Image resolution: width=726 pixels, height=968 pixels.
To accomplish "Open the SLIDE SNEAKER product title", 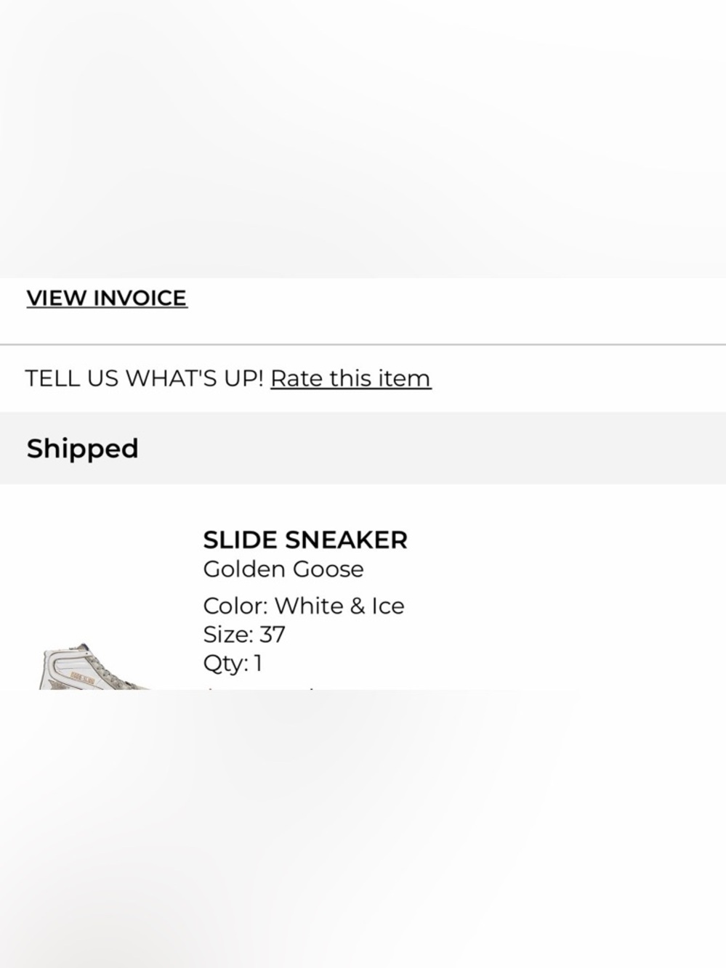I will 304,540.
